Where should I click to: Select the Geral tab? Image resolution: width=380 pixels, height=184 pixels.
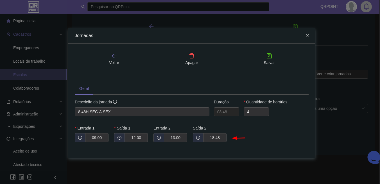tap(84, 88)
